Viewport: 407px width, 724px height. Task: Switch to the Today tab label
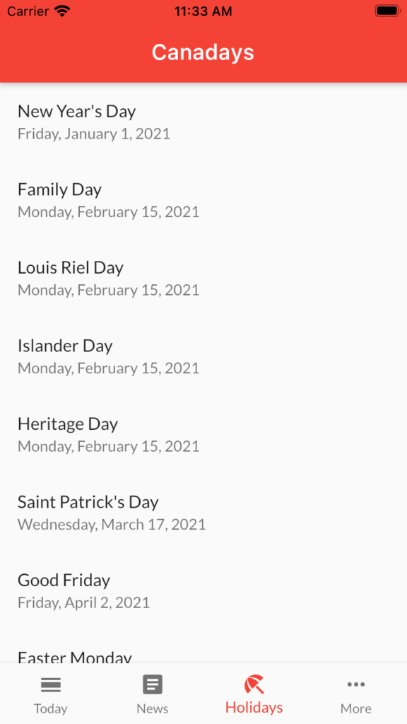pos(51,708)
